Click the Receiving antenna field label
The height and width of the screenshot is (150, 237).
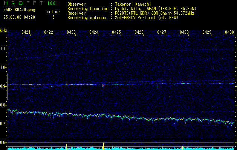[87, 18]
